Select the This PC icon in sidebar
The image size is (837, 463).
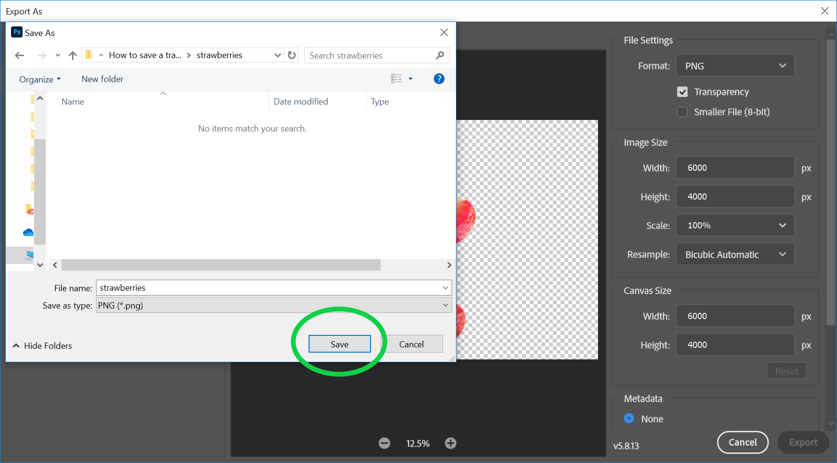point(29,255)
